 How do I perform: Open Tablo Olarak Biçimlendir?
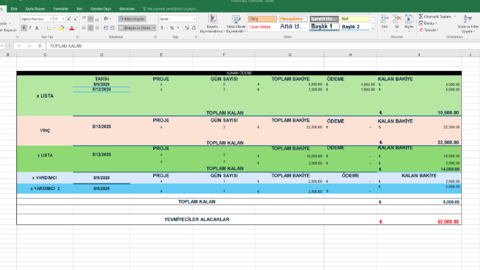point(235,24)
